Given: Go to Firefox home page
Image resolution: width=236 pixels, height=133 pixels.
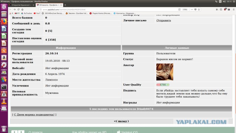Looking at the screenshot, I should pyautogui.click(x=22, y=10).
